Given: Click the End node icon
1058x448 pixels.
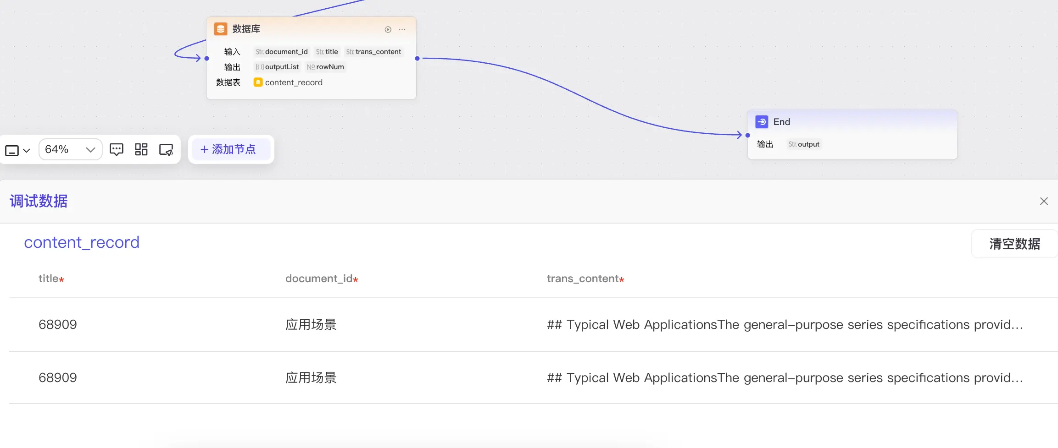Looking at the screenshot, I should pyautogui.click(x=762, y=122).
